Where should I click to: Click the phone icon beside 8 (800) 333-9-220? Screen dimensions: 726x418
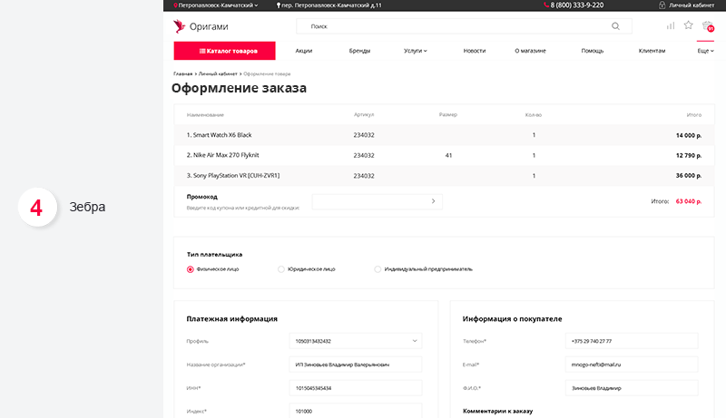click(x=546, y=5)
